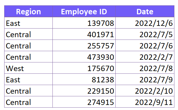The image size is (178, 110).
Task: Click the 2022/9/11 date cell
Action: [145, 102]
